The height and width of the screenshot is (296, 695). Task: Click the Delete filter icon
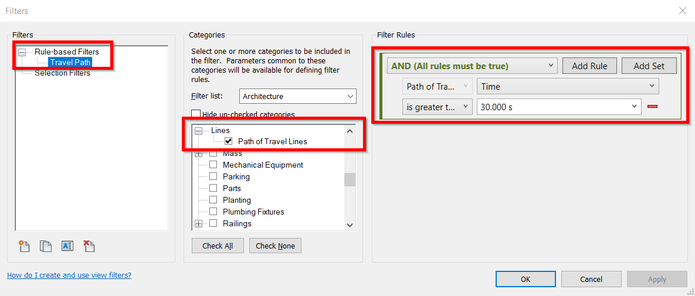(x=89, y=246)
